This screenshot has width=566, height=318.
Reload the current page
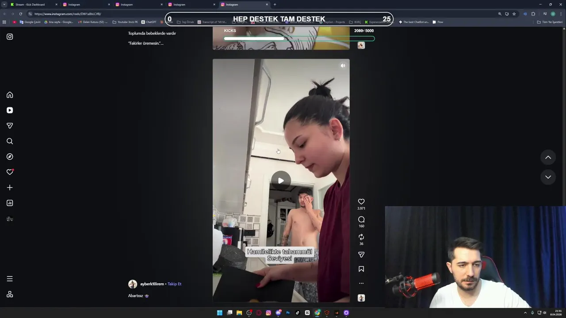pos(20,14)
